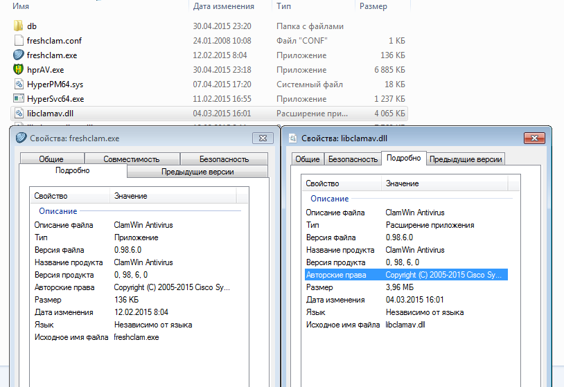Select Авторские права row in freshclam.exe properties
The image size is (564, 387).
134,287
